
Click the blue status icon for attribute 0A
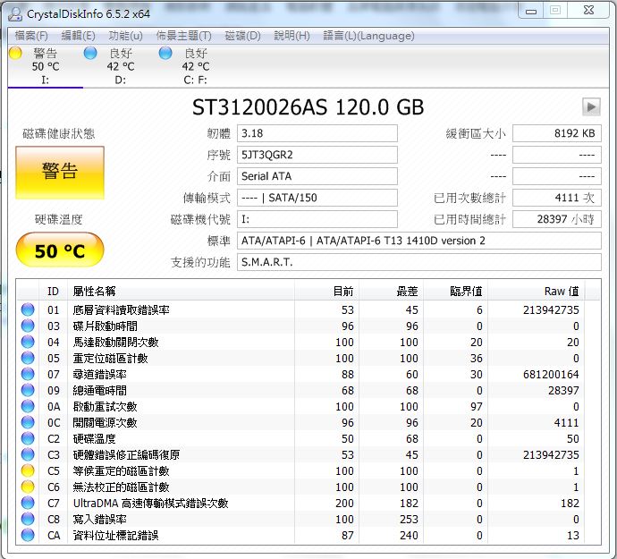28,406
